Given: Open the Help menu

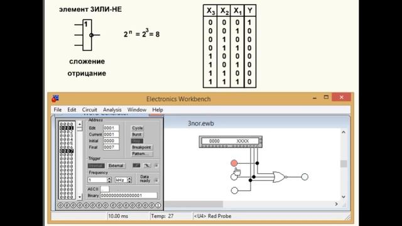Looking at the screenshot, I should [x=158, y=110].
